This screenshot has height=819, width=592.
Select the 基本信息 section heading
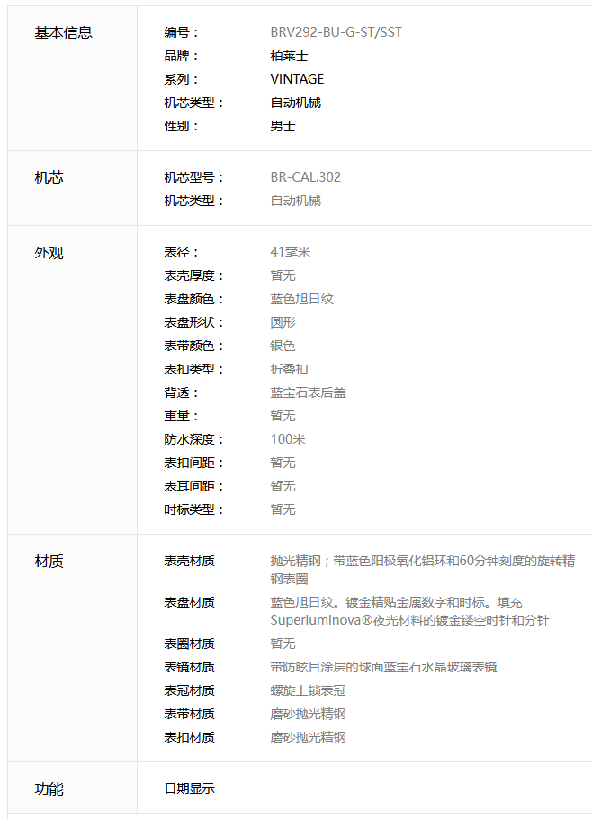click(63, 32)
